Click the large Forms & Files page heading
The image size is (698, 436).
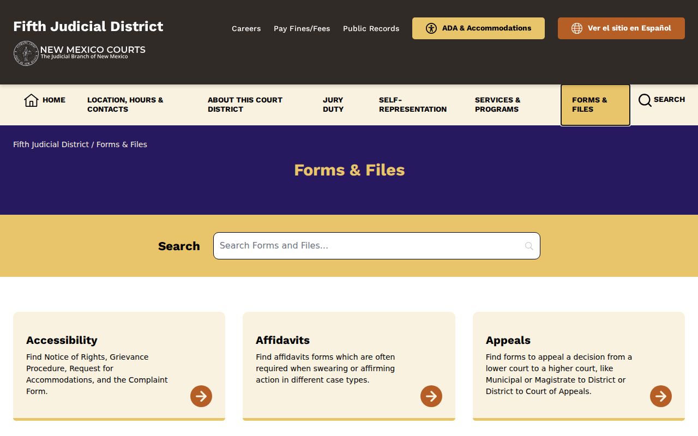(349, 170)
